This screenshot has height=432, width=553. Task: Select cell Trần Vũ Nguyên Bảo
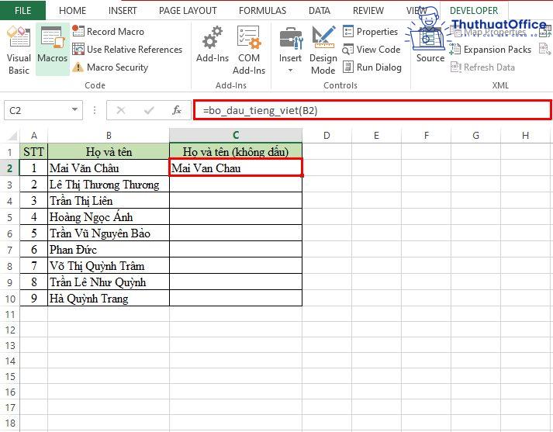(109, 233)
